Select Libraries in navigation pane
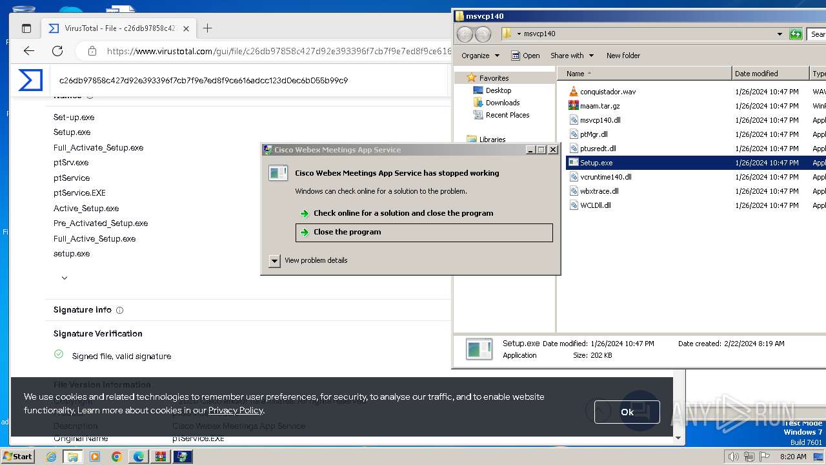This screenshot has height=465, width=826. [x=492, y=139]
